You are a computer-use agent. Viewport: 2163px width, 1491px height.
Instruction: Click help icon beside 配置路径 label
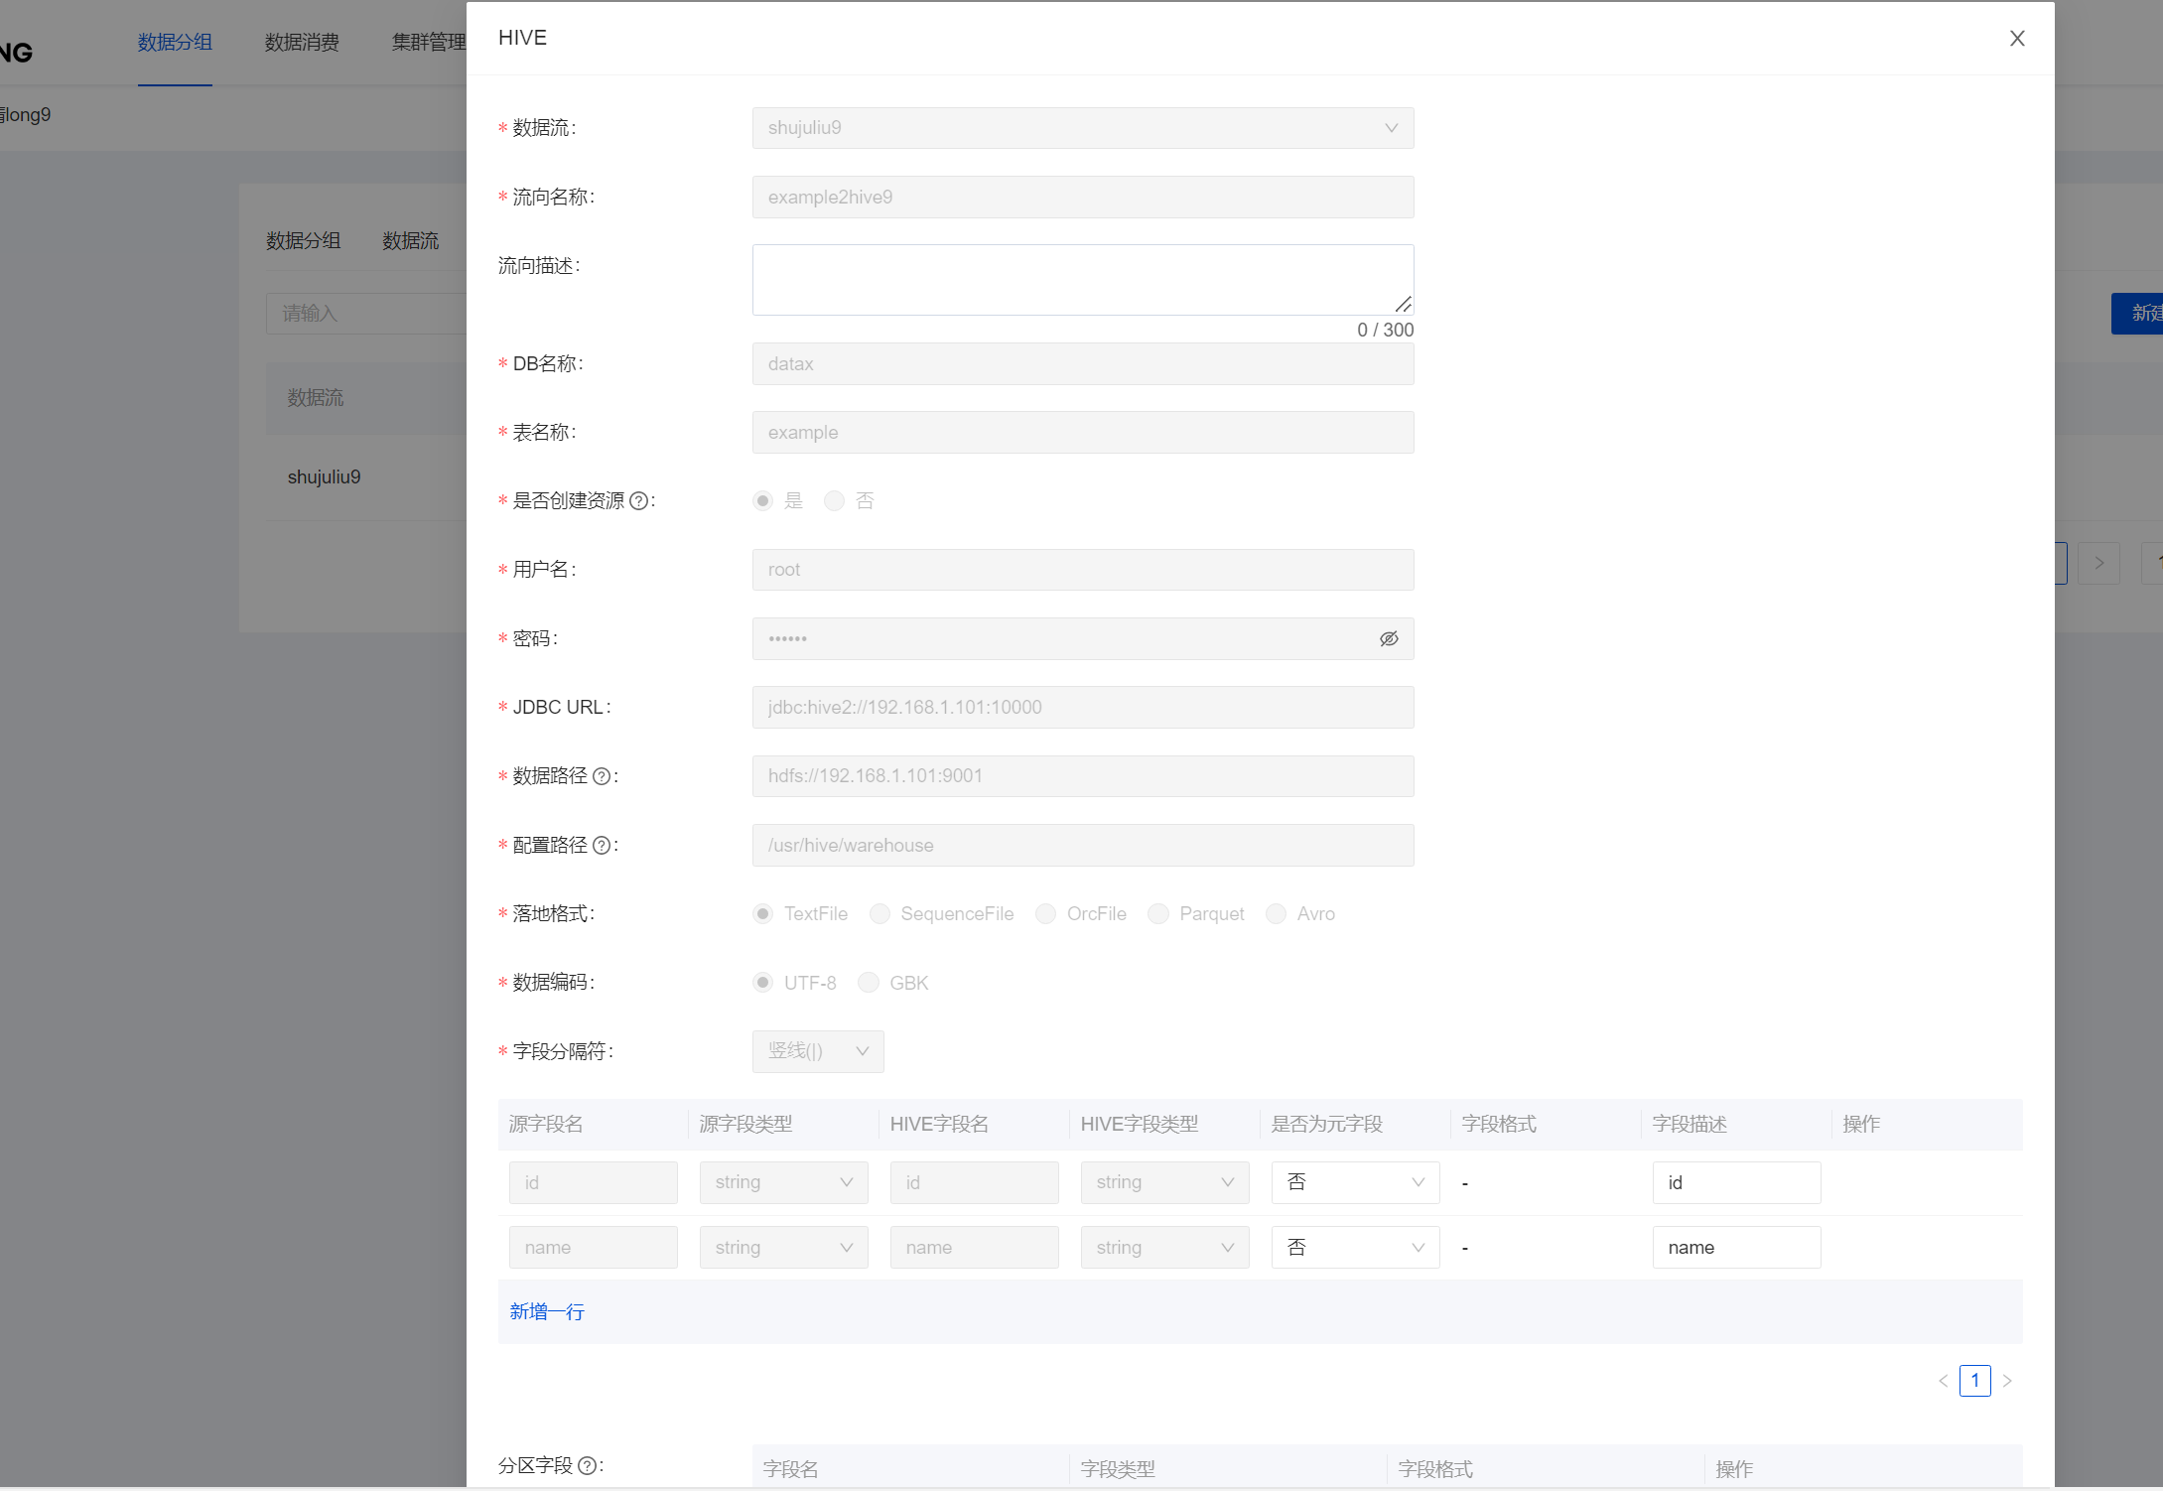pyautogui.click(x=602, y=846)
